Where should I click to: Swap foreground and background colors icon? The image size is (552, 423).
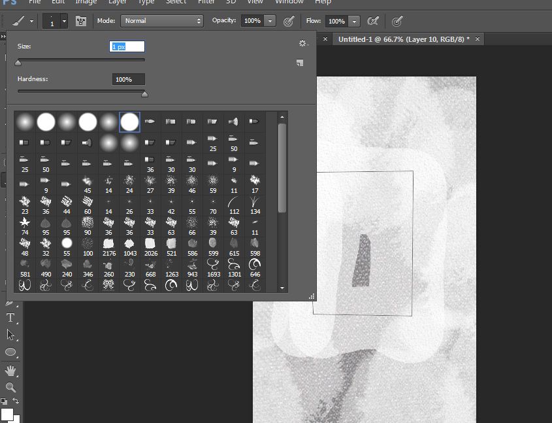tap(16, 401)
